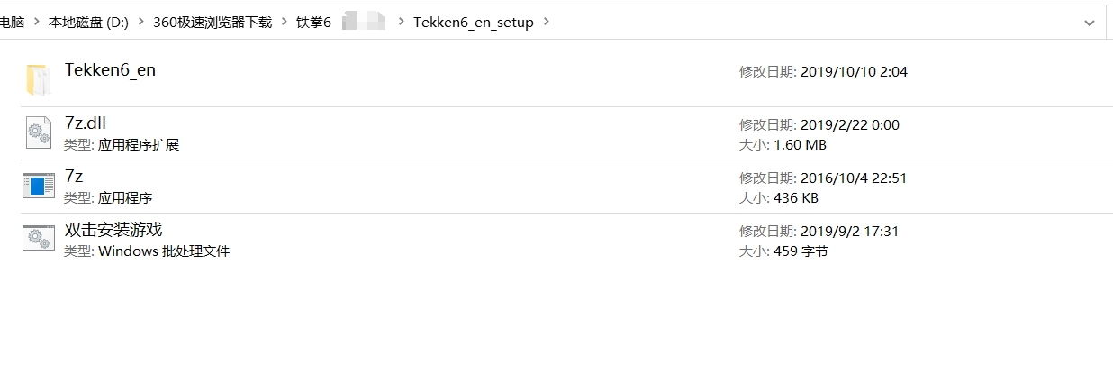Viewport: 1113px width, 374px height.
Task: Navigate to 电脑 in the breadcrumb
Action: click(12, 23)
